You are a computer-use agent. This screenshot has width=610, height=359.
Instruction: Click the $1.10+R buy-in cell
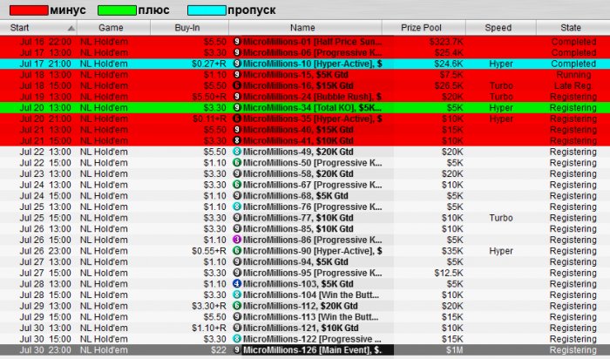pos(209,328)
